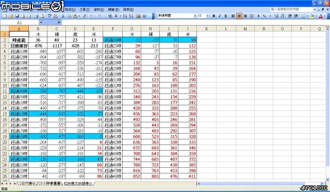The width and height of the screenshot is (330, 192).
Task: Expand the AutoSum functions arrow
Action: 120,16
